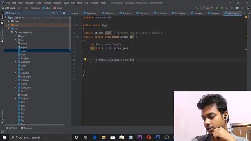
Task: Click the yellow intention light bulb in editor
Action: click(x=85, y=59)
